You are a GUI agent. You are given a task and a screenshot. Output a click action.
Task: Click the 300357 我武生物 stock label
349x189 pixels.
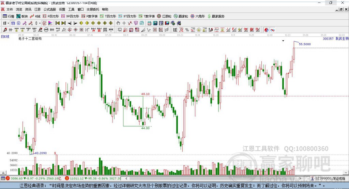pyautogui.click(x=335, y=39)
